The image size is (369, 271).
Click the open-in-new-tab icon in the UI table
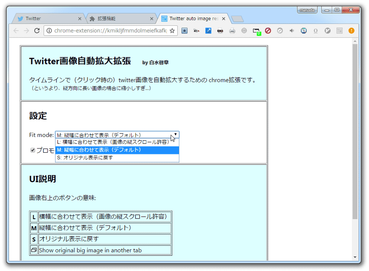[x=34, y=250]
